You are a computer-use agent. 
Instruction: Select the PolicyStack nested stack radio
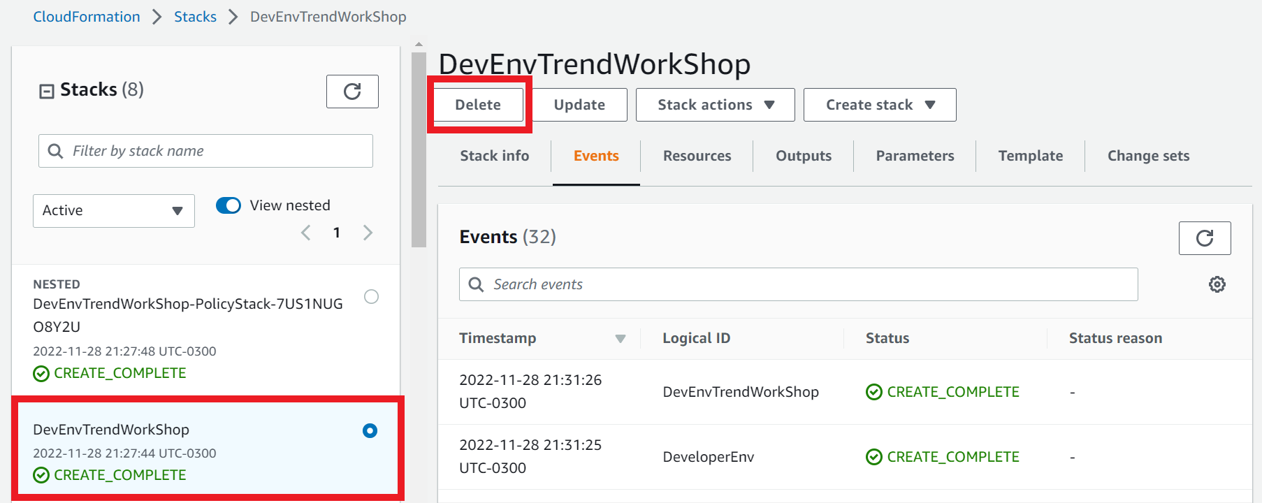(372, 297)
